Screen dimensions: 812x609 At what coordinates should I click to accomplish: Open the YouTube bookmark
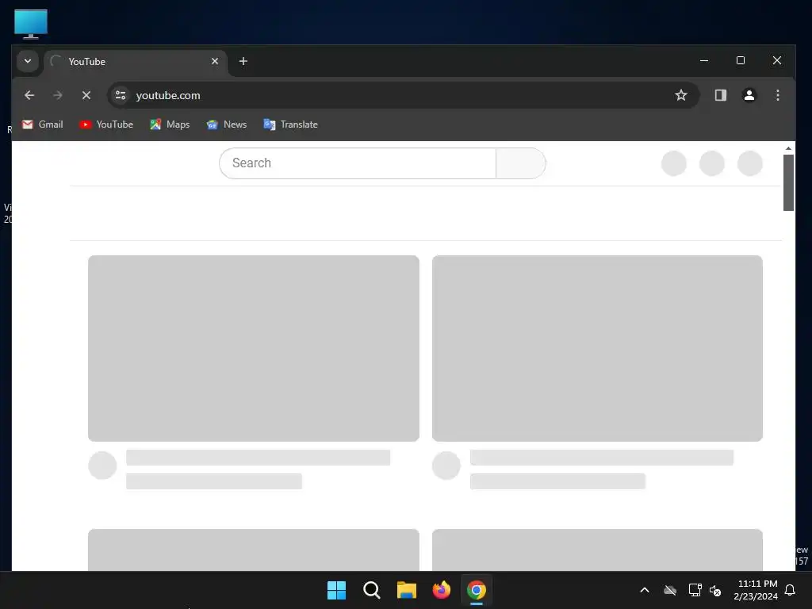click(106, 124)
